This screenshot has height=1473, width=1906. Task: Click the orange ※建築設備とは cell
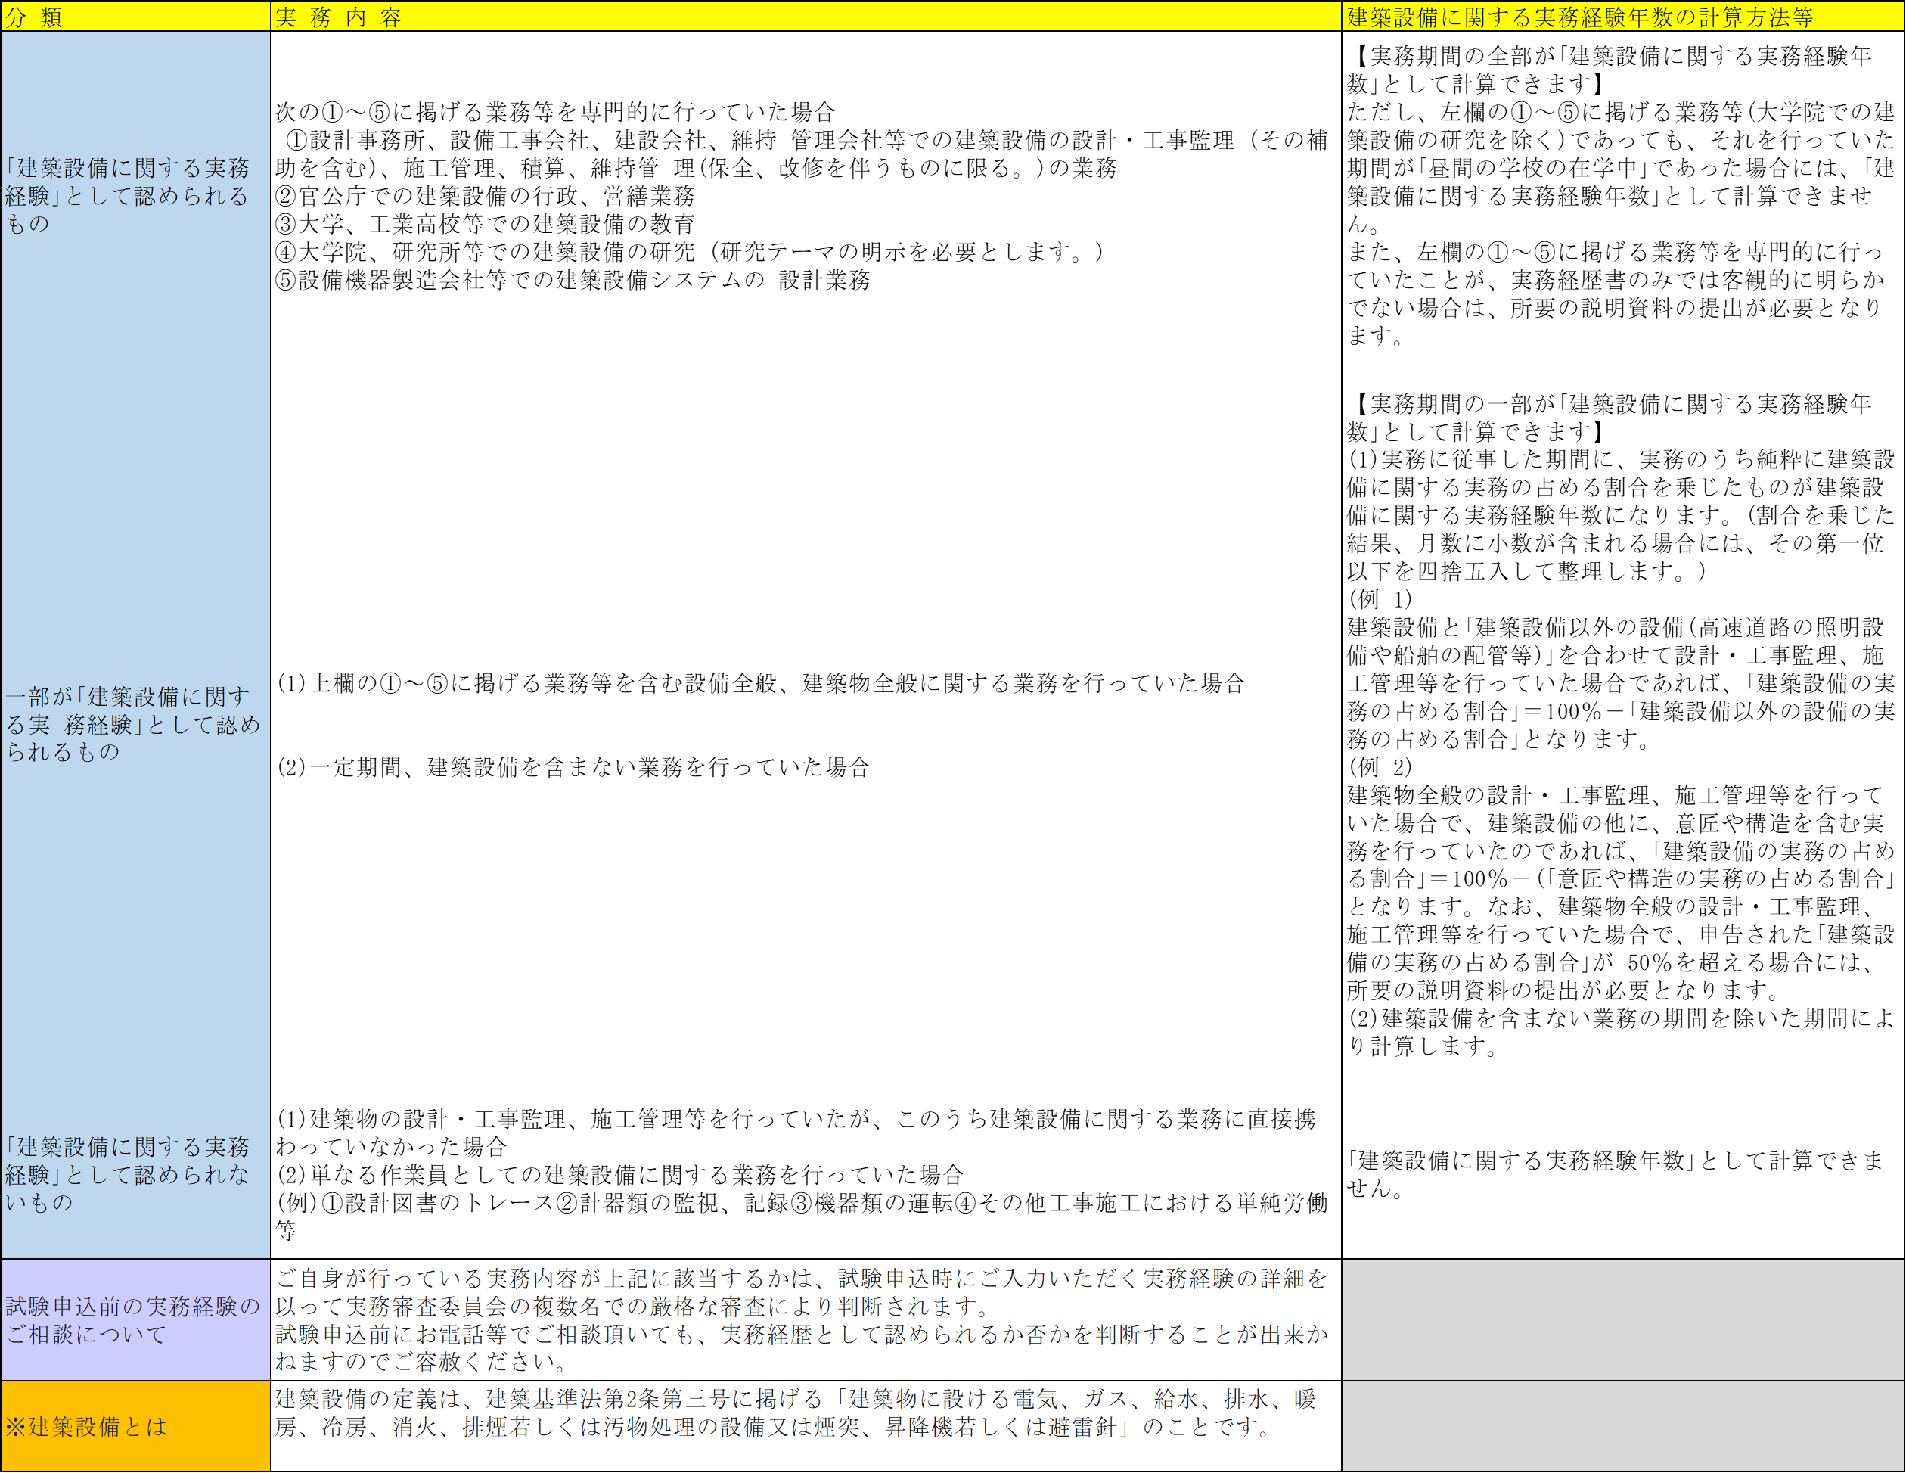(x=135, y=1427)
